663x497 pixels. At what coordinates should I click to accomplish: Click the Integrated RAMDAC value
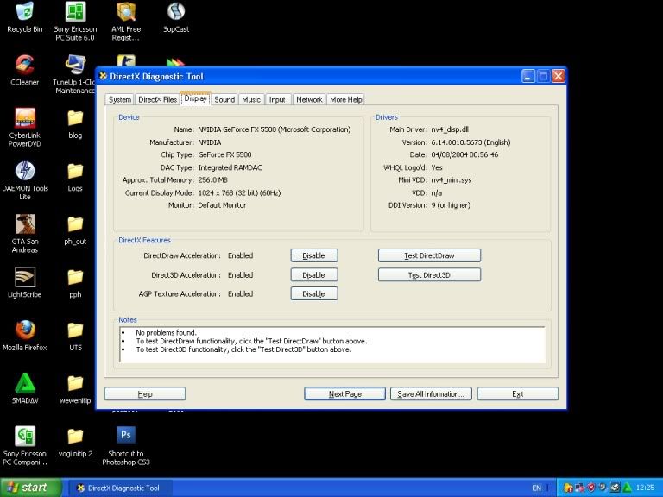coord(230,167)
